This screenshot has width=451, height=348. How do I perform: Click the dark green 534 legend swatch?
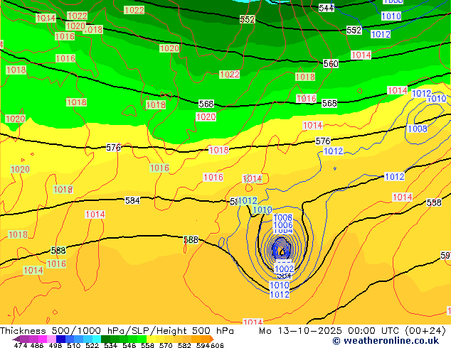coord(106,339)
